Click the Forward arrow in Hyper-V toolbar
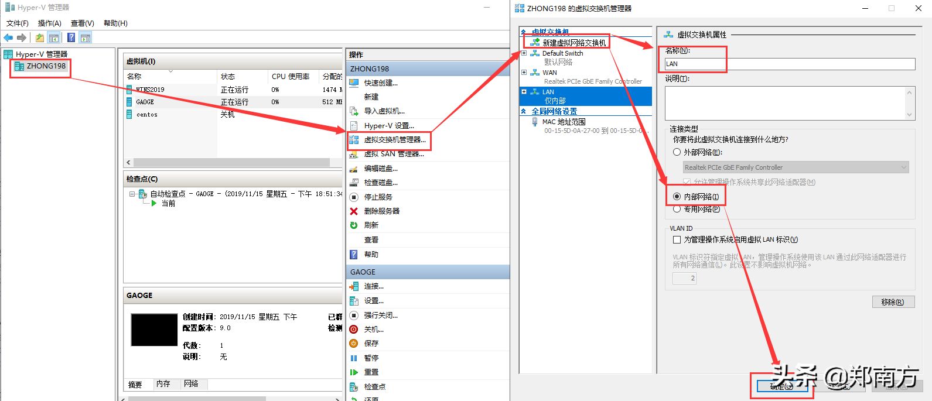This screenshot has height=401, width=932. 22,38
